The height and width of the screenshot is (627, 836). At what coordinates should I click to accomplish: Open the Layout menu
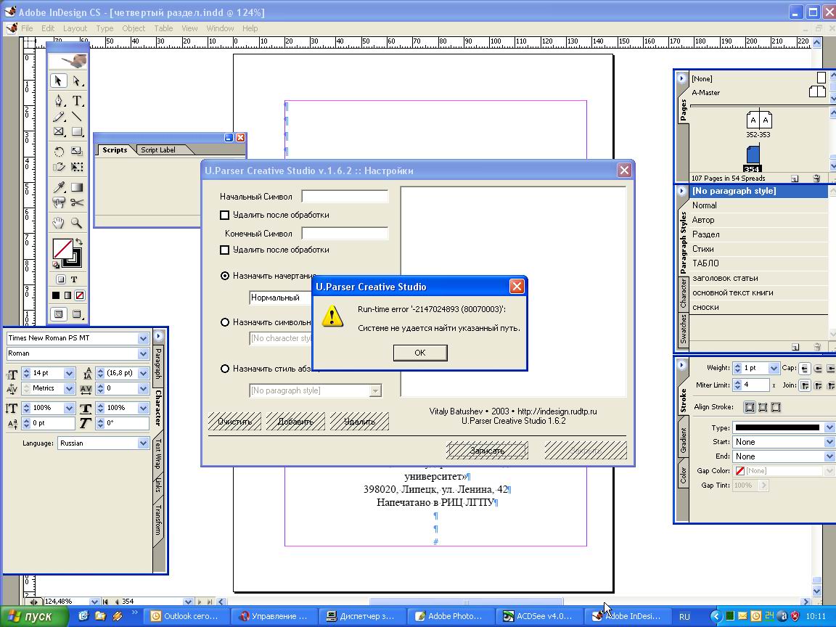(75, 28)
